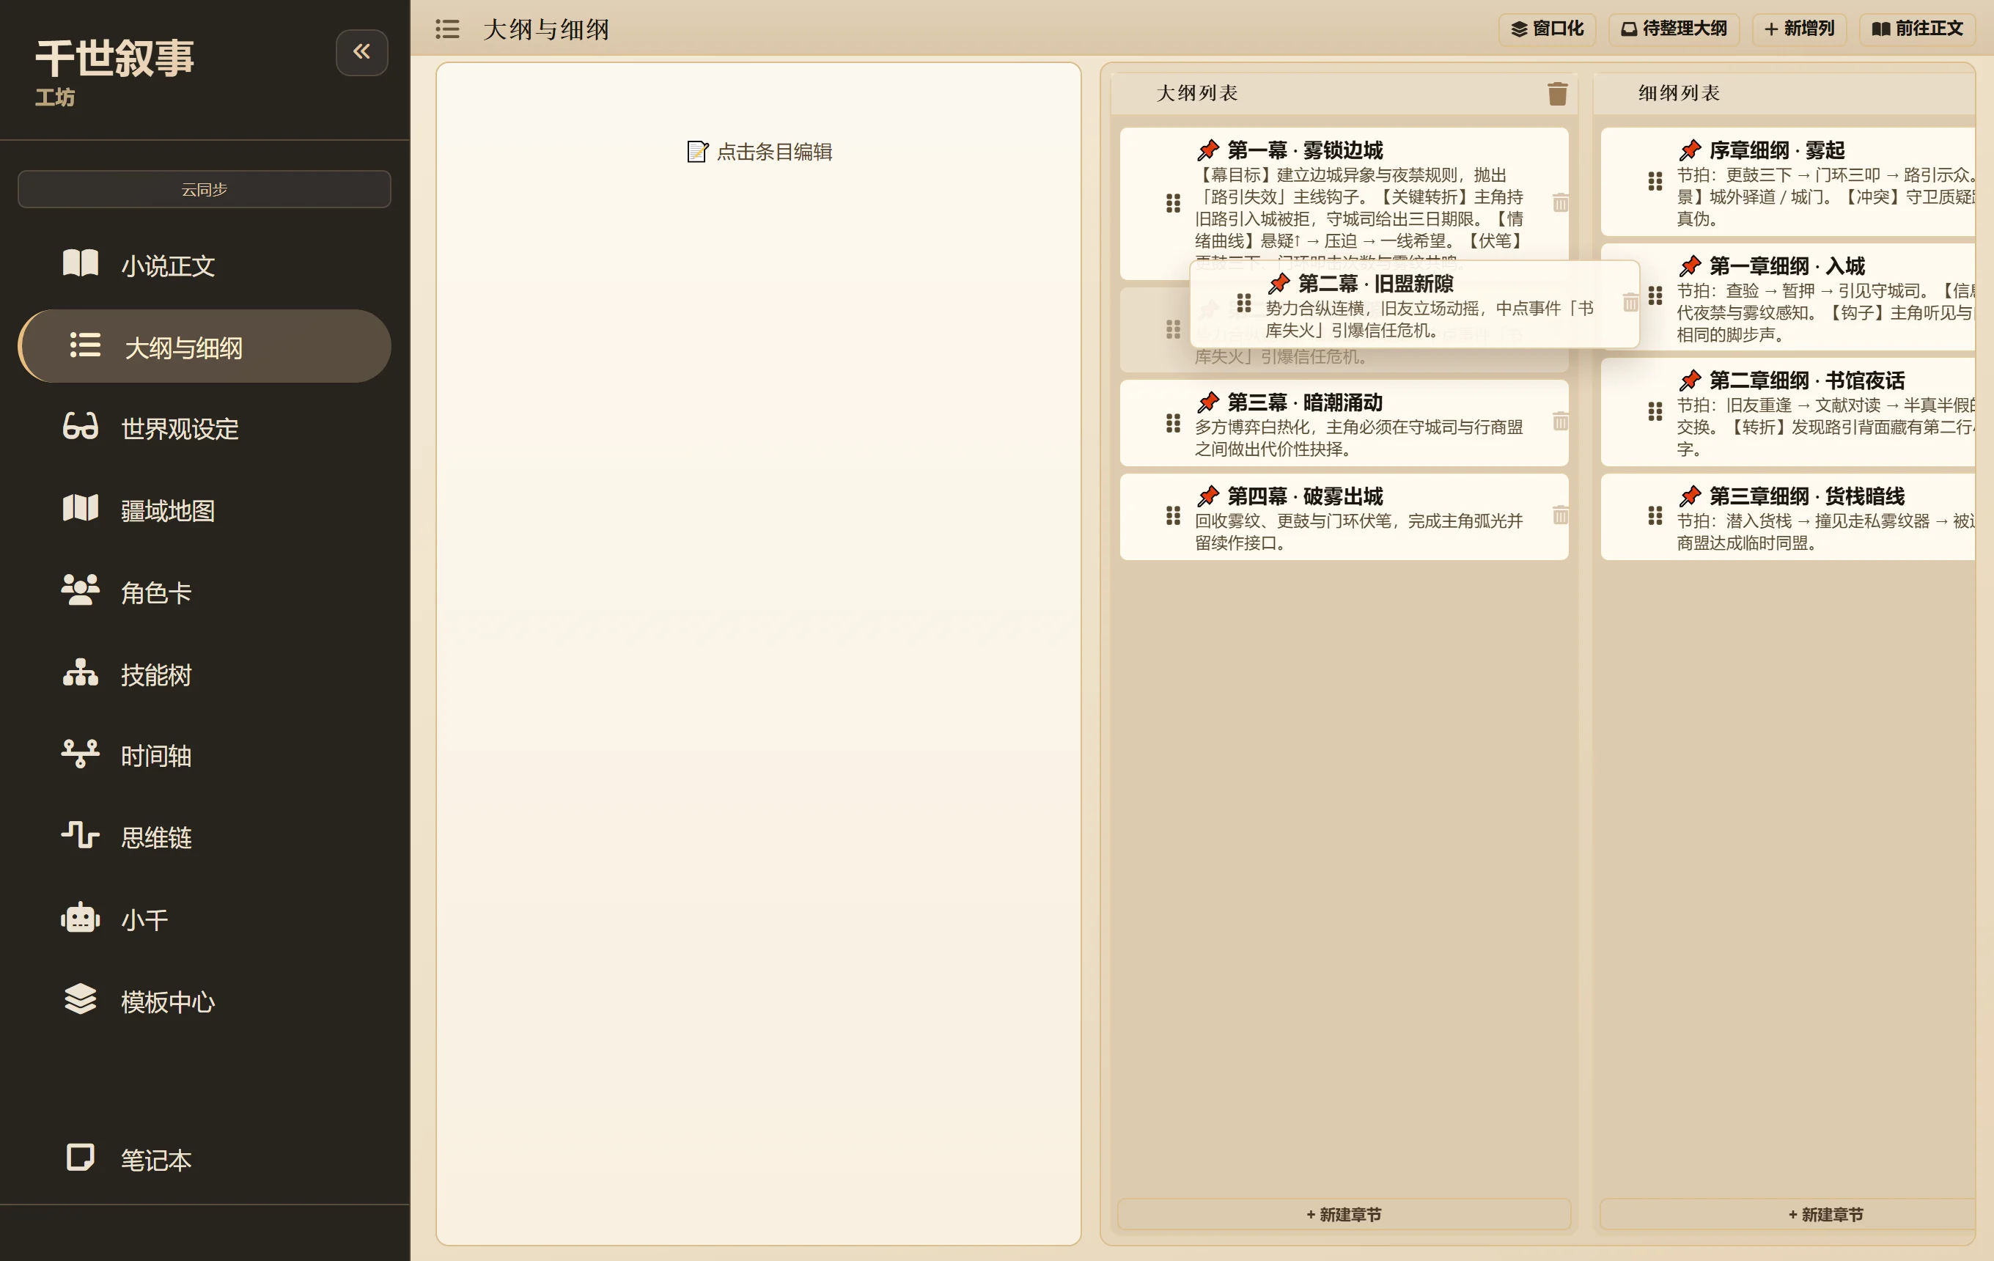This screenshot has width=1994, height=1261.
Task: Collapse the sidebar with the double-chevron button
Action: [361, 52]
